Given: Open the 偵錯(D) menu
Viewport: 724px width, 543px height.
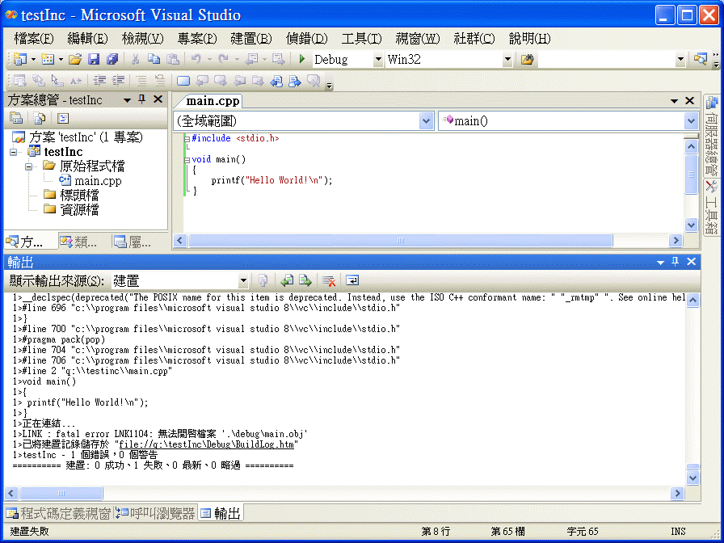Looking at the screenshot, I should pos(306,39).
